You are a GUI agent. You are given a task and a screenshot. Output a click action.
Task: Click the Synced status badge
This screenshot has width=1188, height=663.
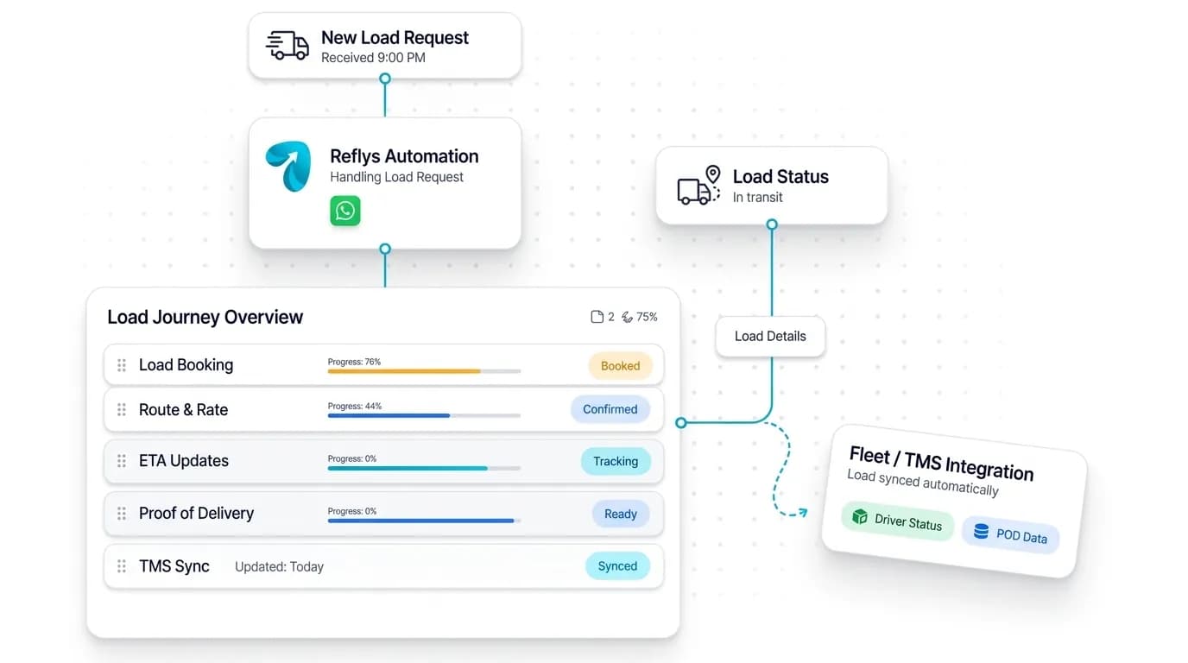(617, 566)
